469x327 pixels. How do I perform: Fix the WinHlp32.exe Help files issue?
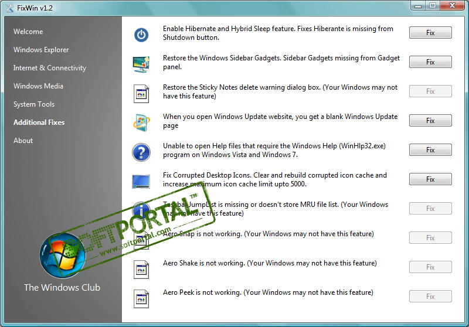pos(430,150)
